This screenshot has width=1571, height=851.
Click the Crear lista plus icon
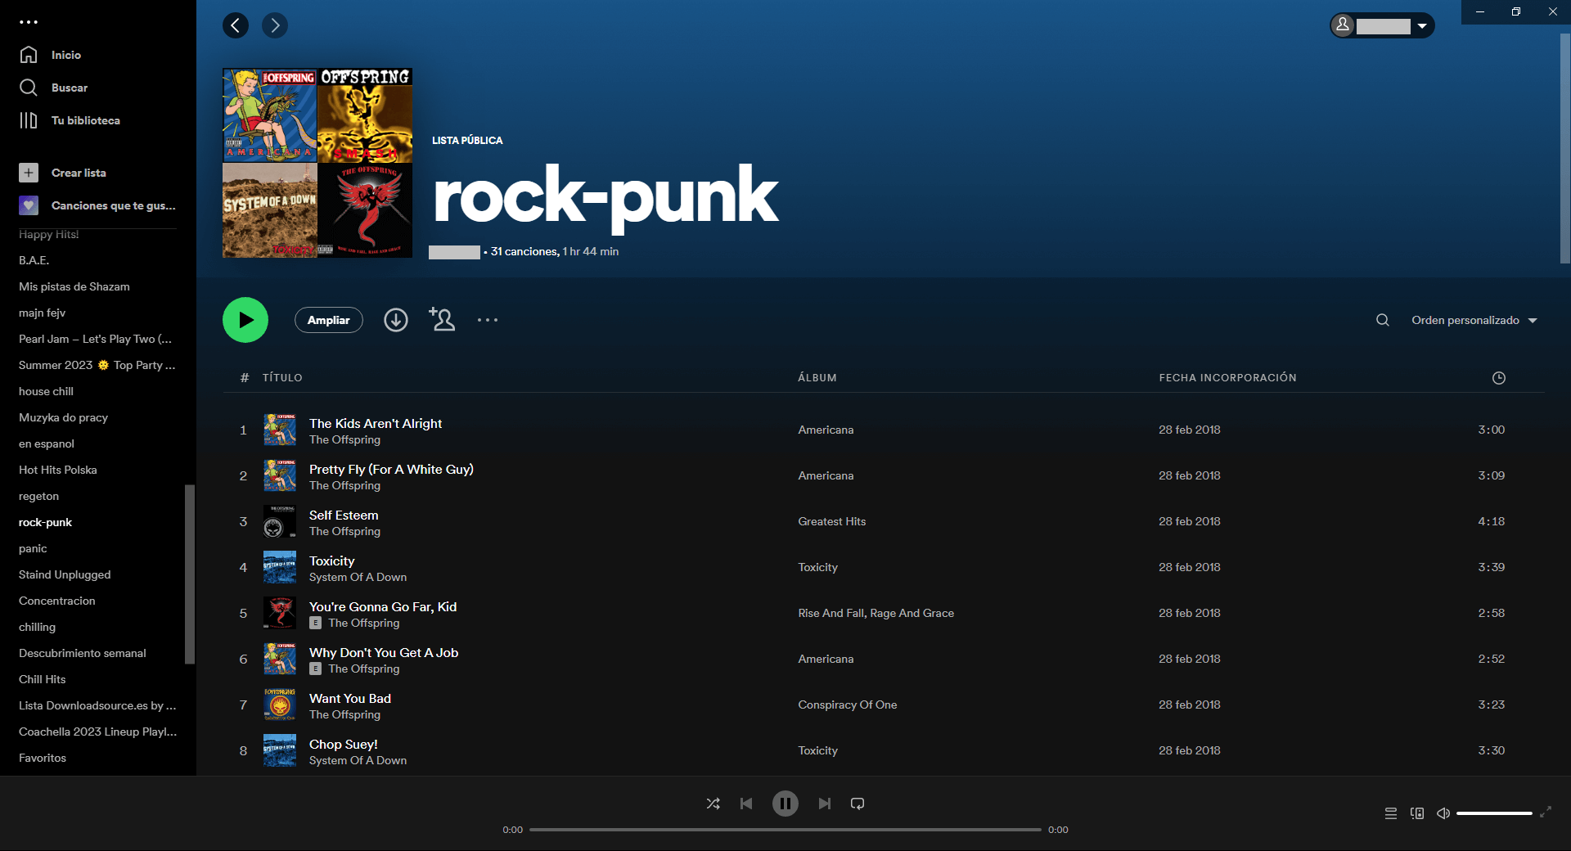coord(29,173)
